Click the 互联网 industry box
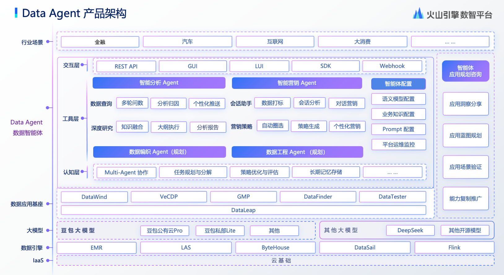This screenshot has height=275, width=504. pos(275,41)
